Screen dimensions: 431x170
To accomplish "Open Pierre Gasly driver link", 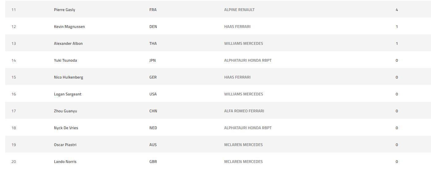I will point(64,10).
